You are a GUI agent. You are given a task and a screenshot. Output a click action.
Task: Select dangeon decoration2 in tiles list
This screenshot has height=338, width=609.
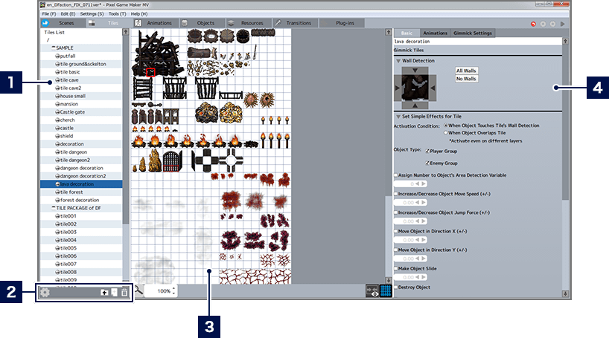pos(81,176)
